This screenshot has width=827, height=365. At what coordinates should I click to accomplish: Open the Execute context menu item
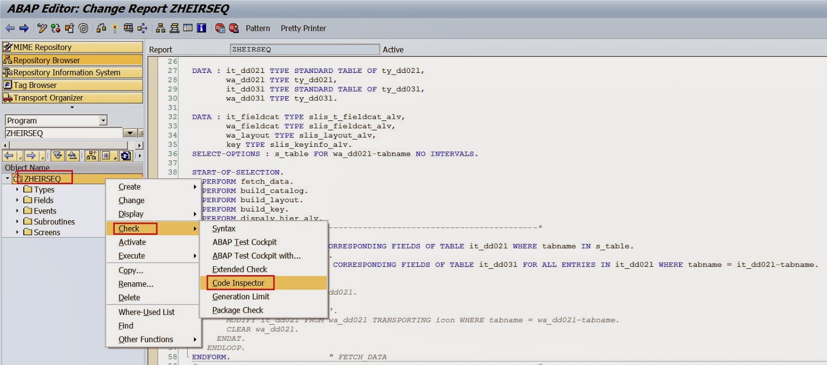click(x=153, y=256)
